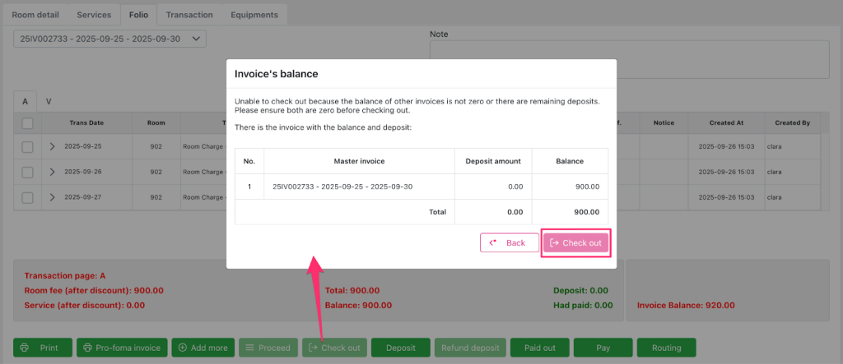Click the exit icon on bottom Check out
Screen dimensions: 843x364
(312, 348)
